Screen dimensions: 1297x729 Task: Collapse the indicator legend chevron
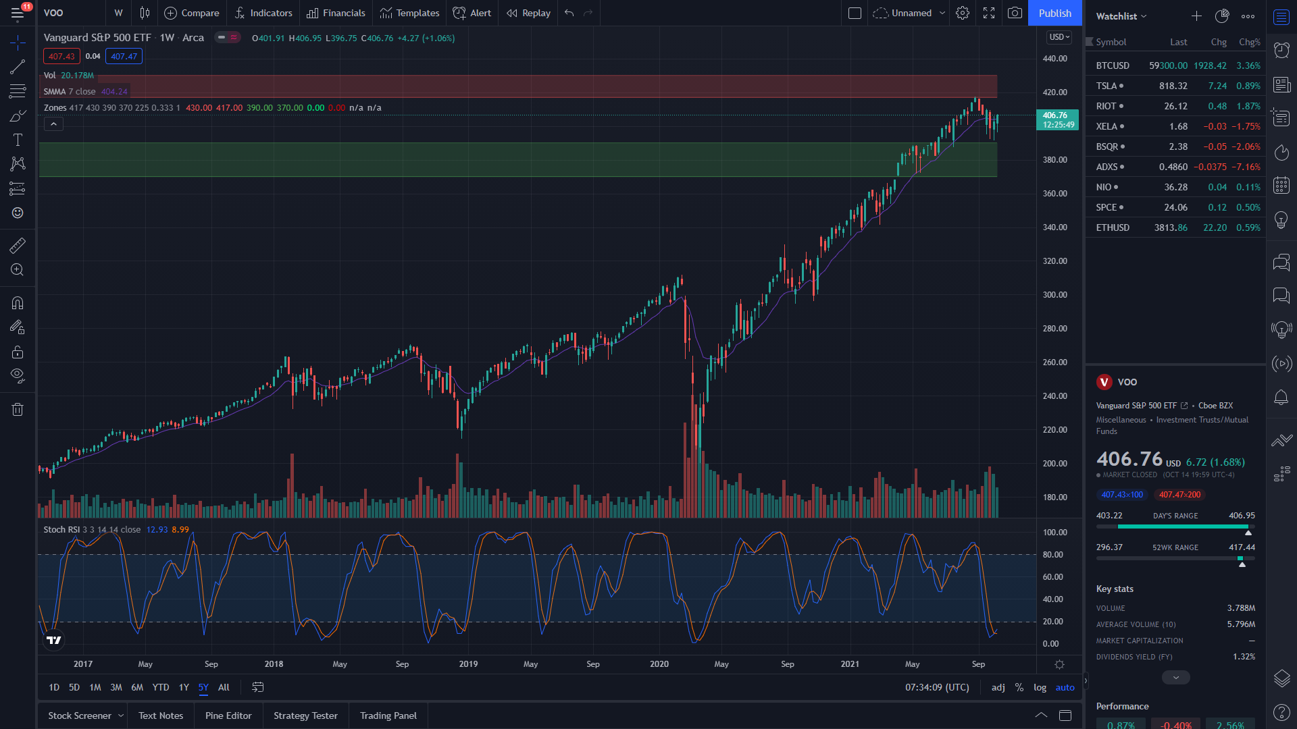pos(53,124)
